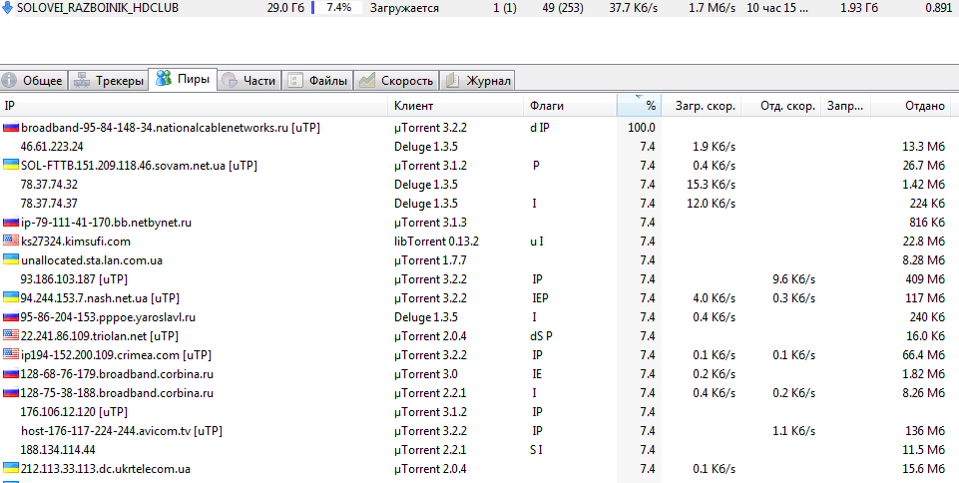Click uploaded amount 26.7 Мб
The height and width of the screenshot is (483, 959).
(923, 165)
